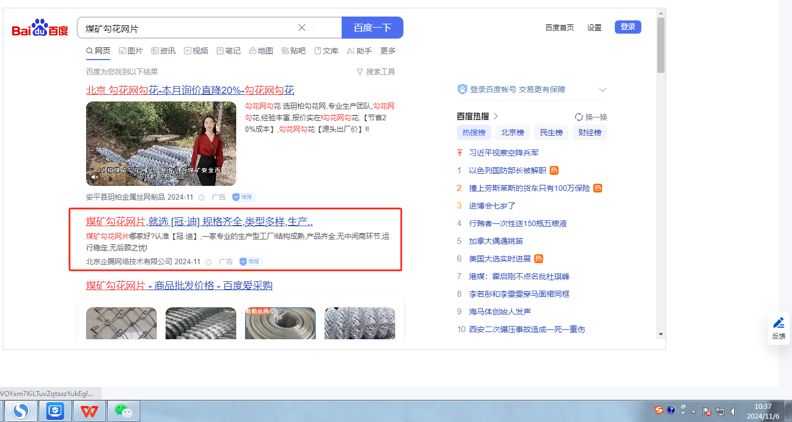Play the video thumbnail of woman in red
This screenshot has width=792, height=422.
(x=161, y=143)
